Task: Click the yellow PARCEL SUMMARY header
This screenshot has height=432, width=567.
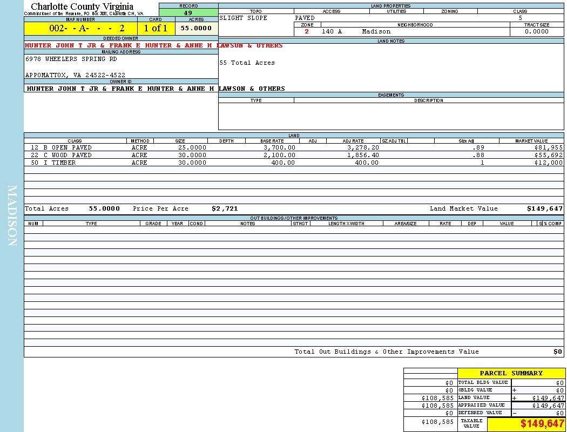Action: (511, 373)
